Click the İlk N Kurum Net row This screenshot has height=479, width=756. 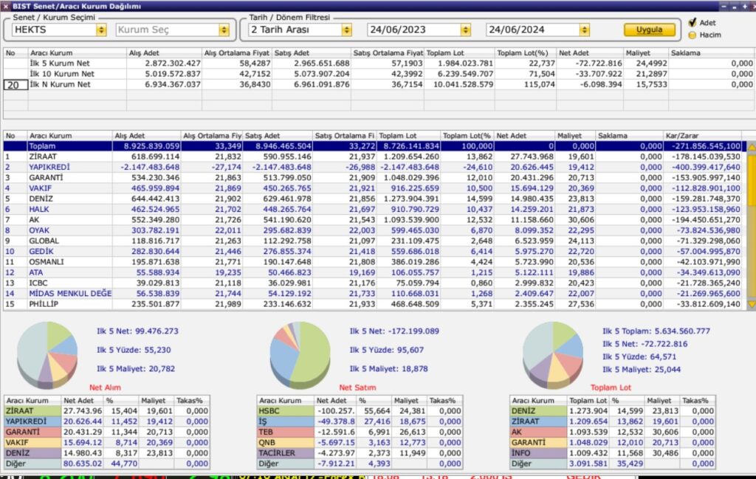tap(379, 85)
